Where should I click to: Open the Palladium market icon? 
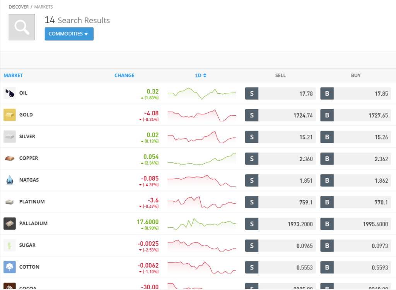tap(10, 223)
